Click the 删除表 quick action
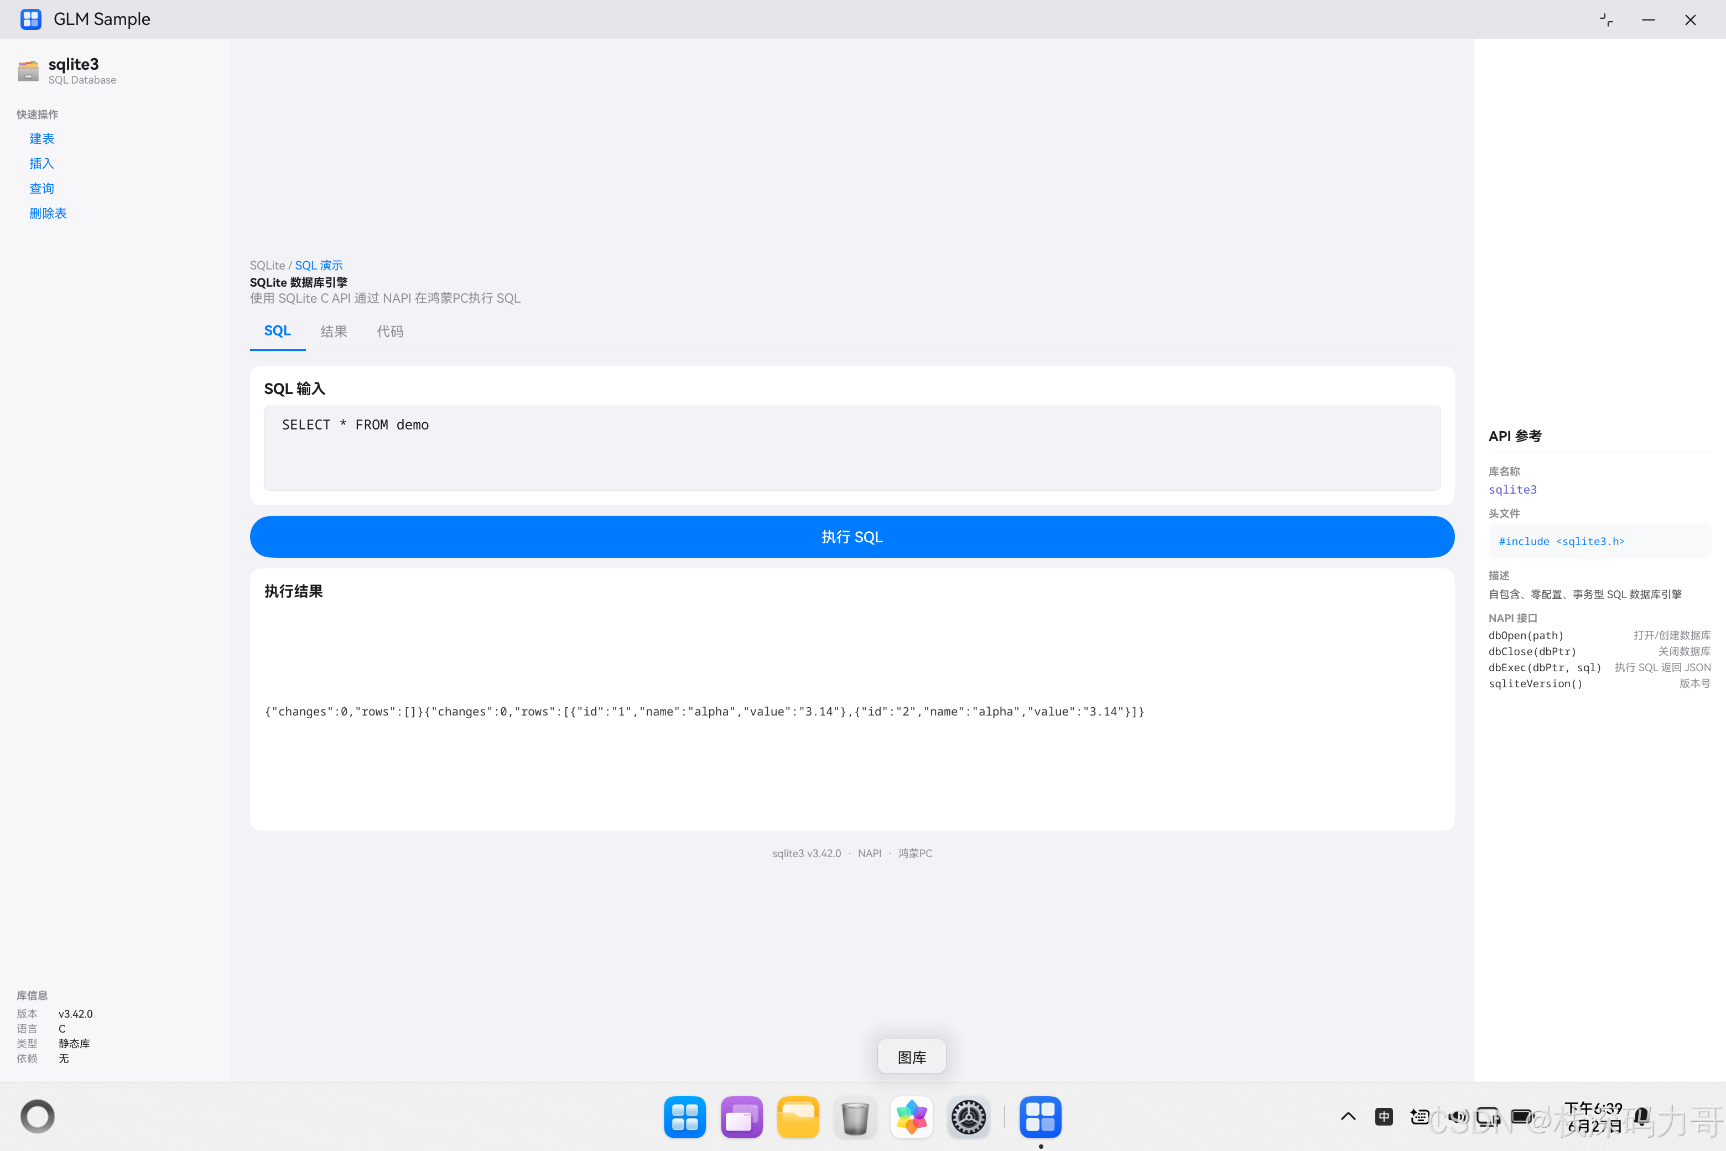Image resolution: width=1726 pixels, height=1151 pixels. 48,214
